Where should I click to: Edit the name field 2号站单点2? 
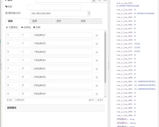coord(63,77)
